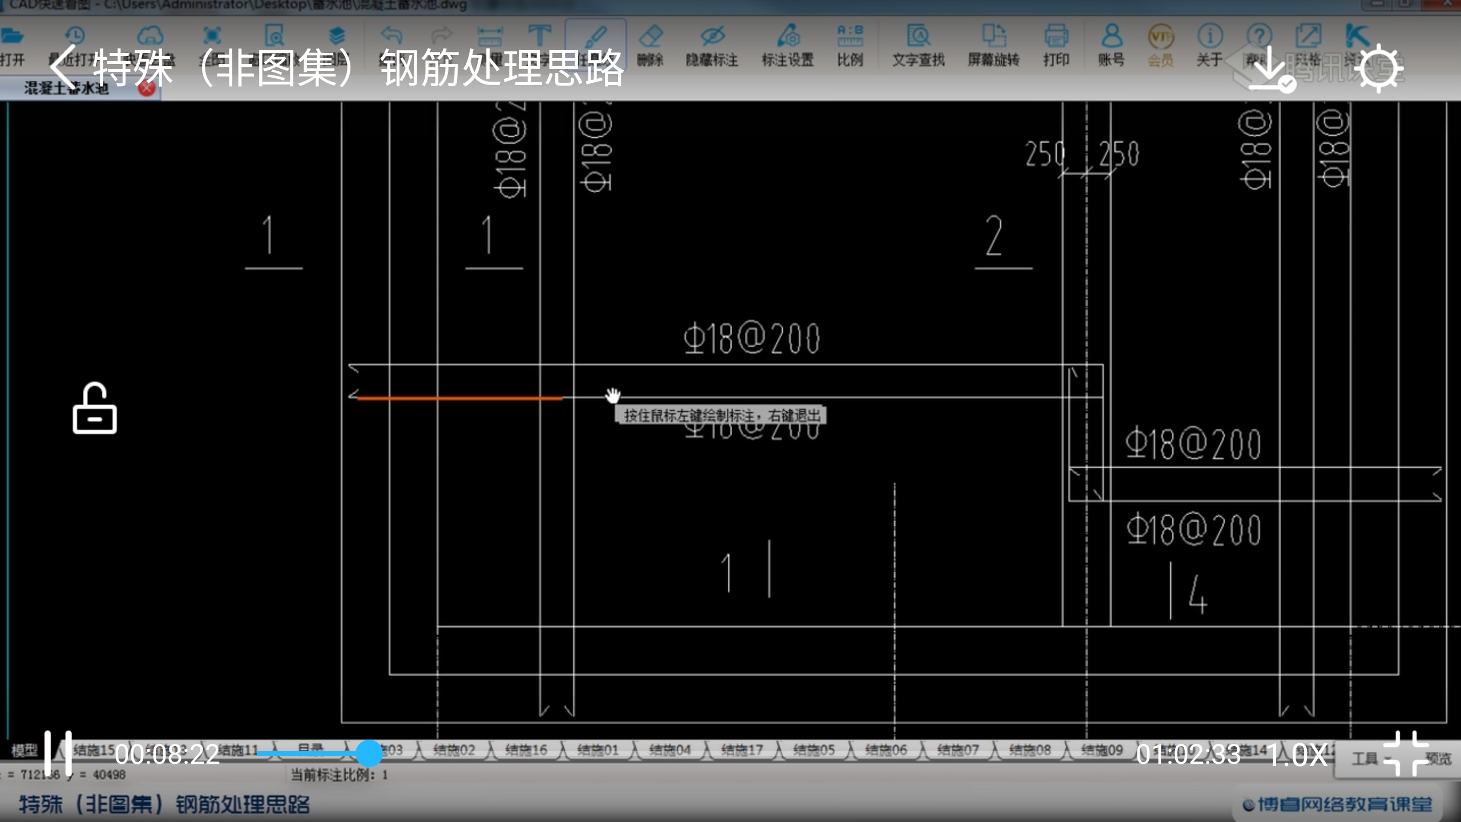Click the 打印 print icon
The width and height of the screenshot is (1461, 822).
pos(1056,46)
